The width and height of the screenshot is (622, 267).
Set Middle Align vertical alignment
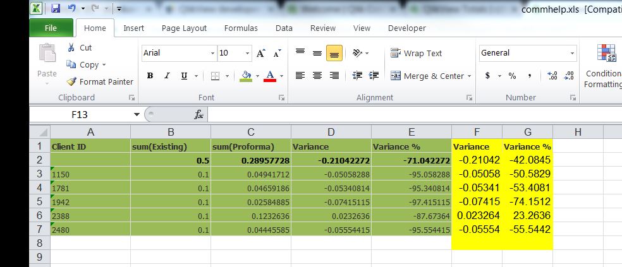(317, 53)
